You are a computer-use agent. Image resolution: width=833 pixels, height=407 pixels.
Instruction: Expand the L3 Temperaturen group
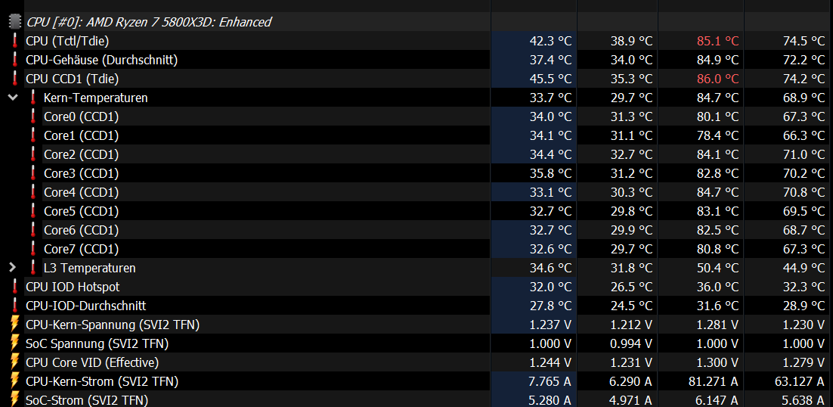pos(13,268)
